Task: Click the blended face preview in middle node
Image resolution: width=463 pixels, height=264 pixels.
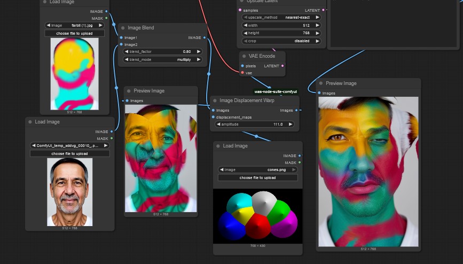Action: (161, 159)
